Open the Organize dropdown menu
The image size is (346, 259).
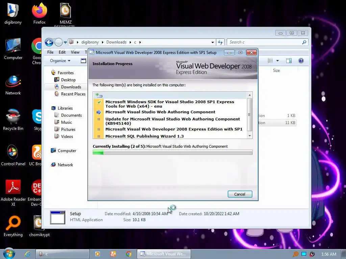coord(60,61)
